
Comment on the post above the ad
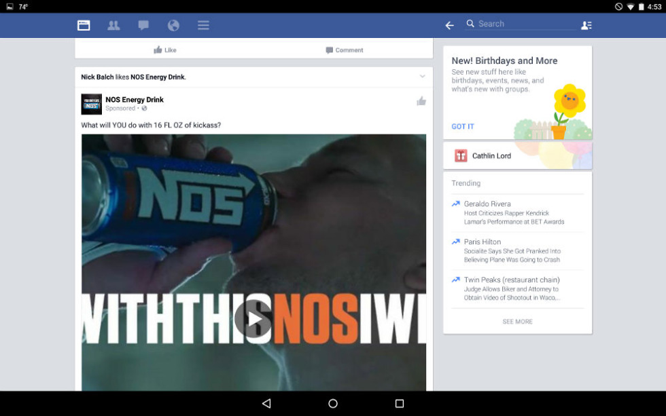pyautogui.click(x=345, y=50)
